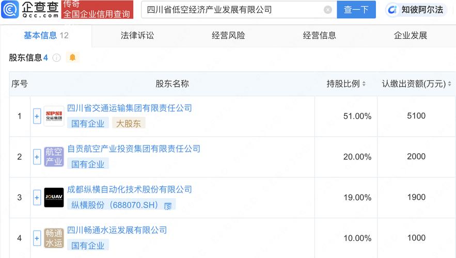Expand row 1 shareholder details
This screenshot has height=258, width=456.
[x=37, y=116]
